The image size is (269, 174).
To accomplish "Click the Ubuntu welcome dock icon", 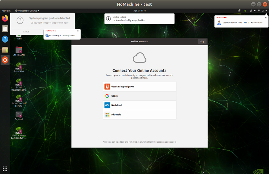I will (5, 60).
